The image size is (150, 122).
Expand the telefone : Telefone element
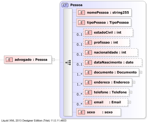coord(131,92)
